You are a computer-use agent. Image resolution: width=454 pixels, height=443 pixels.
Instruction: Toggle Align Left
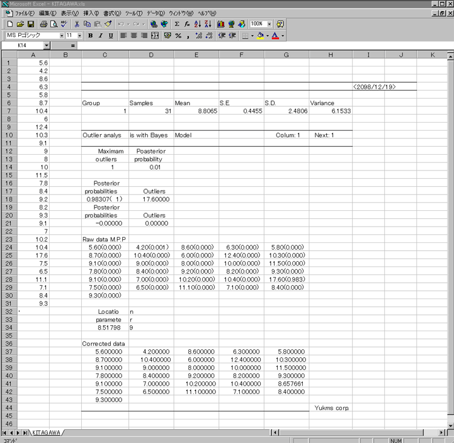click(x=123, y=36)
